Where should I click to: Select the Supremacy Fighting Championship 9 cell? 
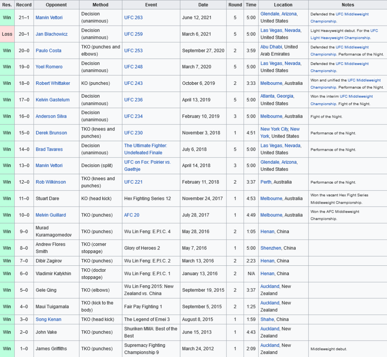[151, 349]
